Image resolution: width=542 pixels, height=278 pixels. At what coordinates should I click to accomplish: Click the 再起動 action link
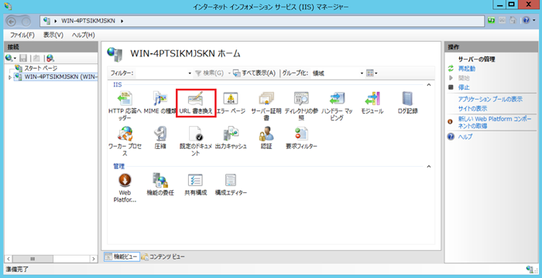[x=467, y=69]
